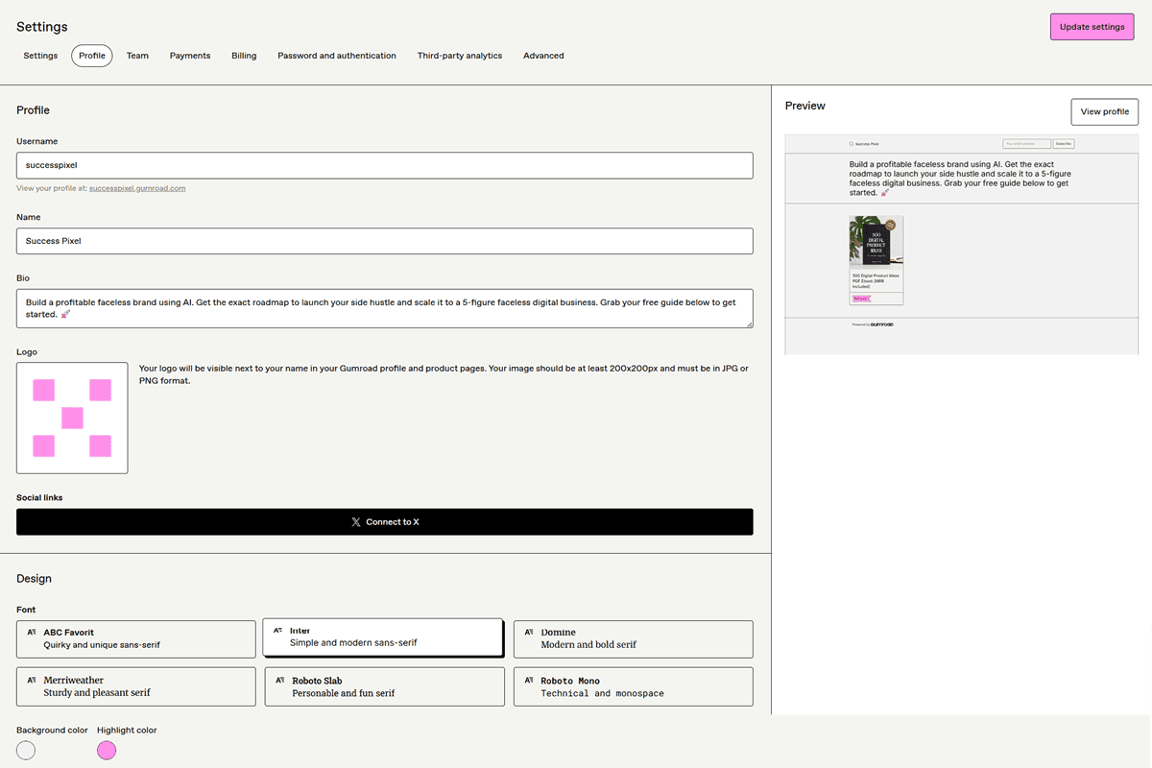Focus the Name input field

pyautogui.click(x=384, y=241)
